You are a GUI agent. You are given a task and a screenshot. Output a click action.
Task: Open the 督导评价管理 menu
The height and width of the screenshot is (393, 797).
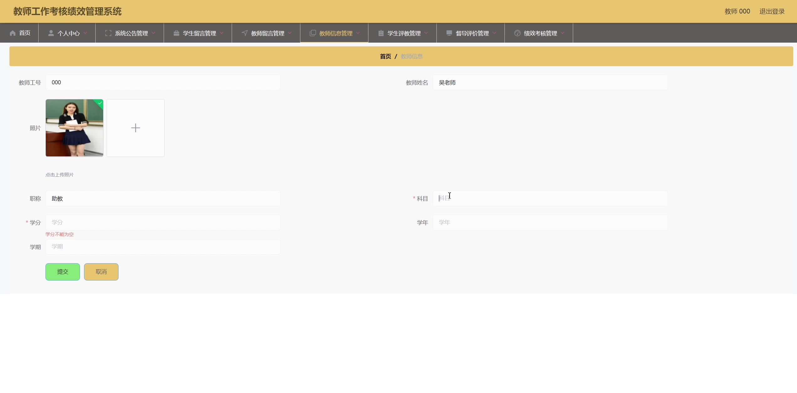pos(471,33)
